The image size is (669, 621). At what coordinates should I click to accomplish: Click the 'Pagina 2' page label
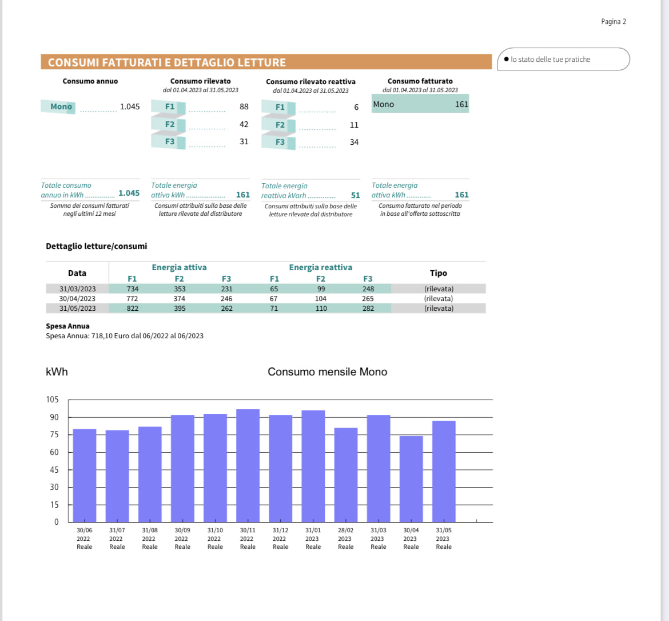coord(614,22)
